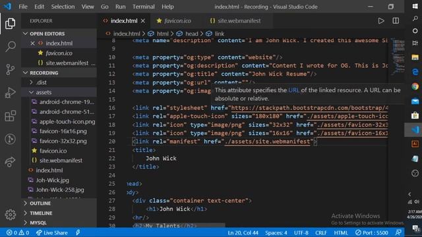Open the Mail app from taskbar

(x=415, y=101)
